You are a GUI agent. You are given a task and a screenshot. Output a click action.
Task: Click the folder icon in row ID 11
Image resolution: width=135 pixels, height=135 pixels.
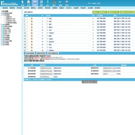click(x=32, y=33)
